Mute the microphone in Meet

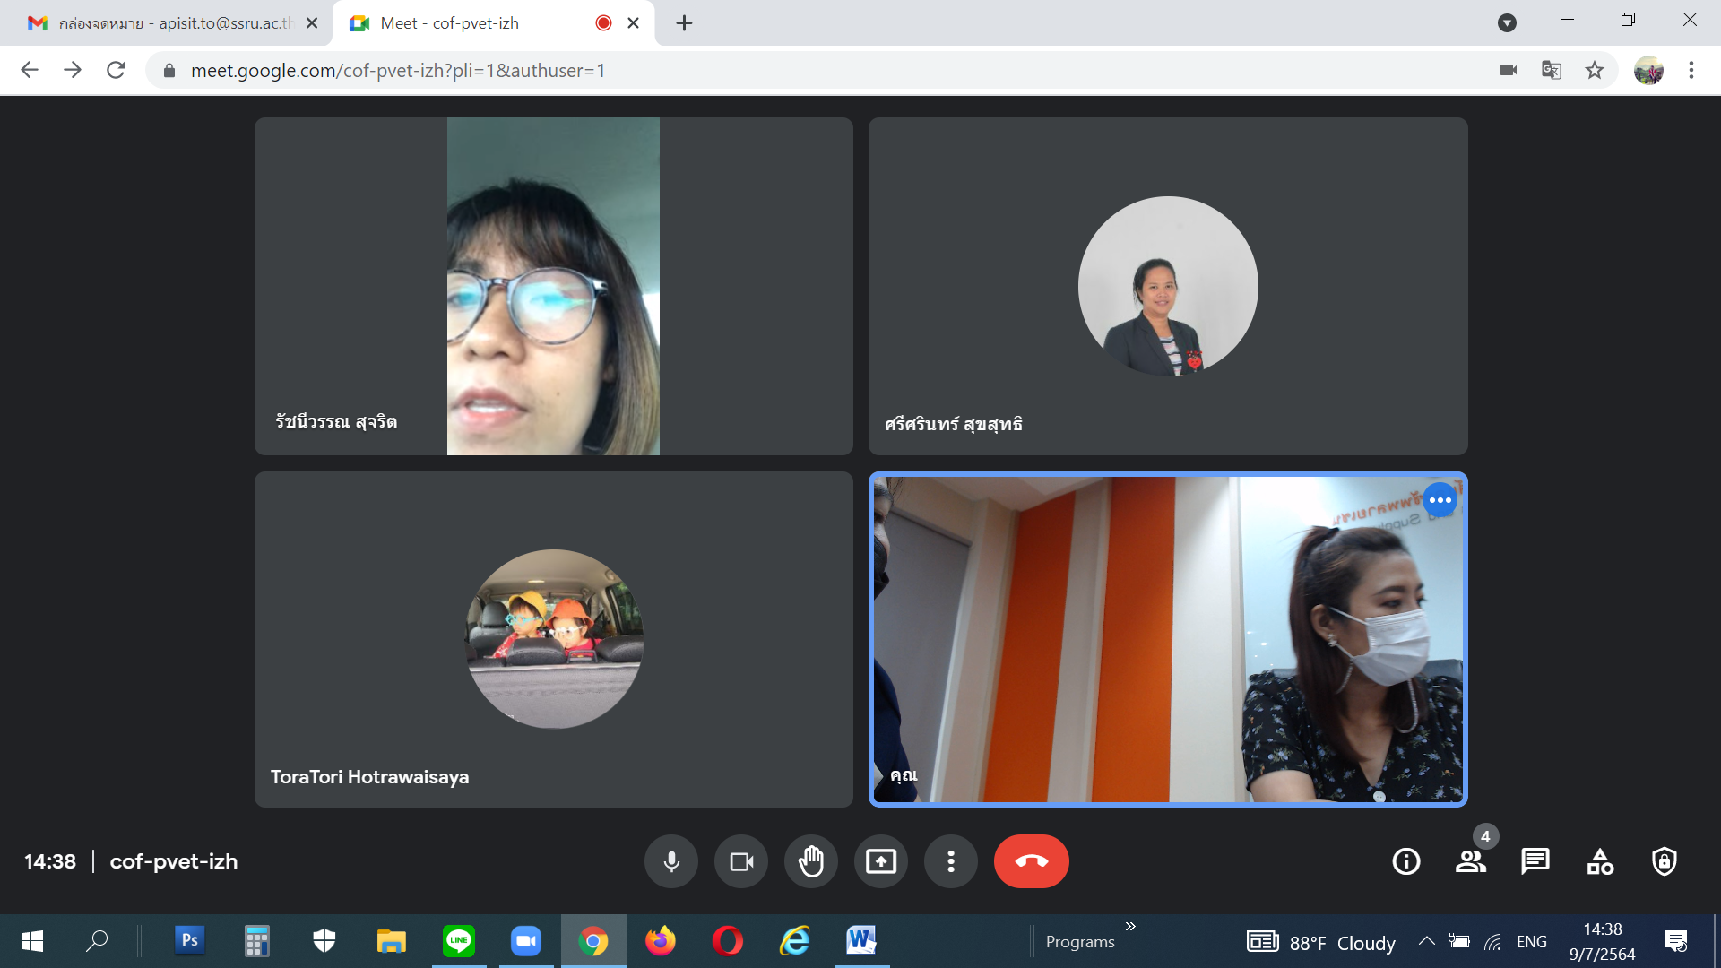[x=670, y=861]
